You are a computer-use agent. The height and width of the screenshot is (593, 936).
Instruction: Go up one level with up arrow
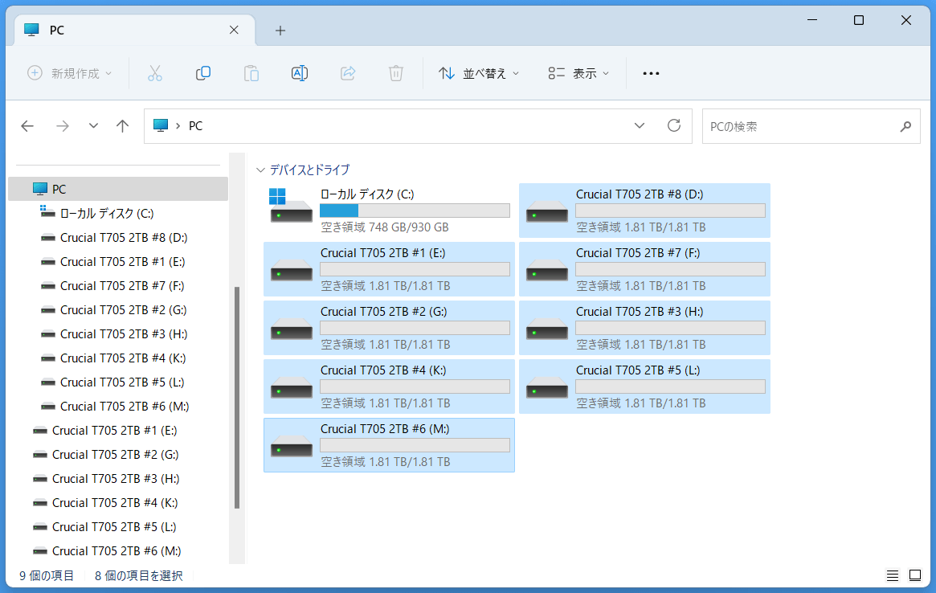[x=122, y=126]
